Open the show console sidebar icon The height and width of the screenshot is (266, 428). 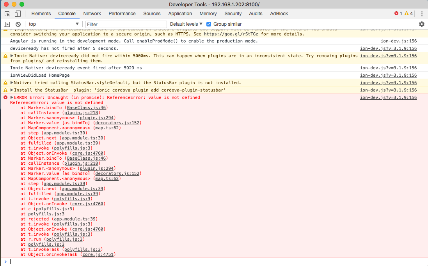(x=7, y=24)
